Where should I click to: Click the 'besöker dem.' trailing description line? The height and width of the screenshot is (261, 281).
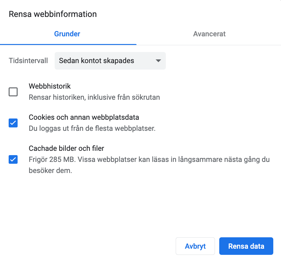[50, 171]
